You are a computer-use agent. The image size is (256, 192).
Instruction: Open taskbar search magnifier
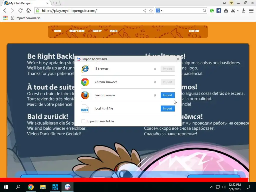pyautogui.click(x=18, y=187)
